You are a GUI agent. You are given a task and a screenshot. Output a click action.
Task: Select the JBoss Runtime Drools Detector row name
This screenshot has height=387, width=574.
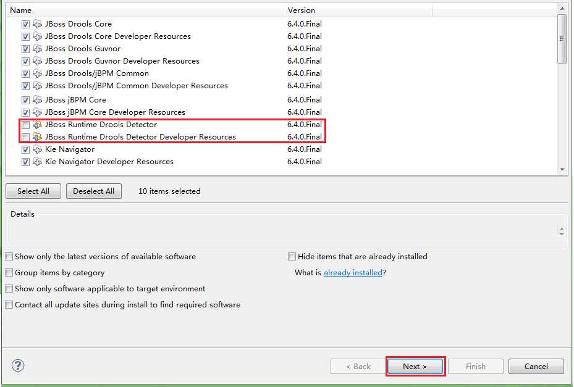point(101,125)
